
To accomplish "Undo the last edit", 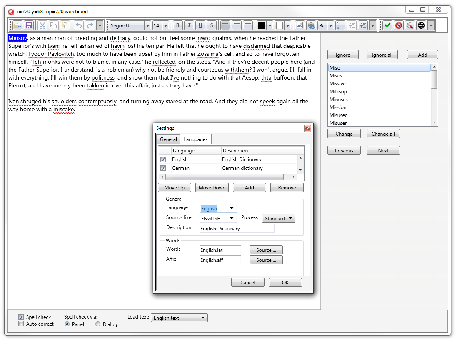I will click(x=79, y=26).
